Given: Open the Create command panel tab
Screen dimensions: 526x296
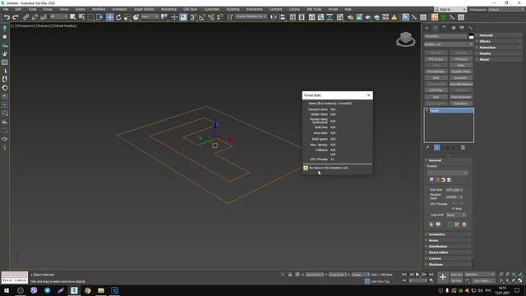Looking at the screenshot, I should coord(427,28).
